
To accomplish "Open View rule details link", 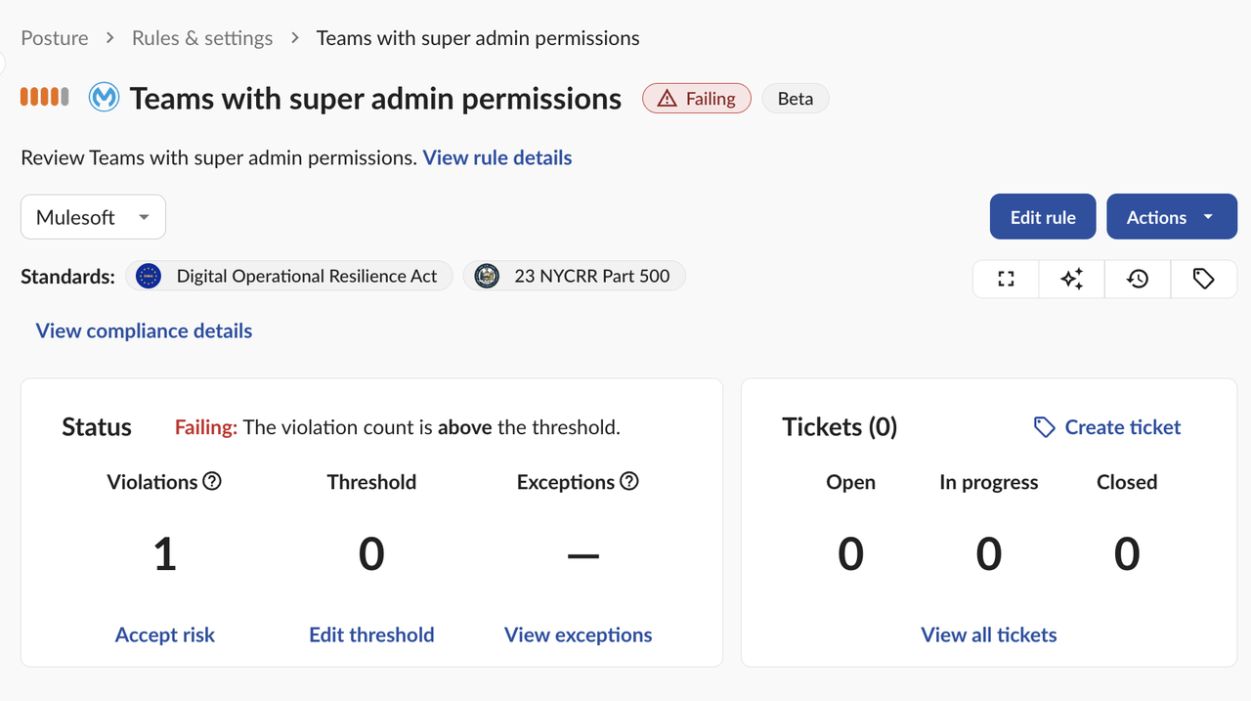I will coord(497,157).
